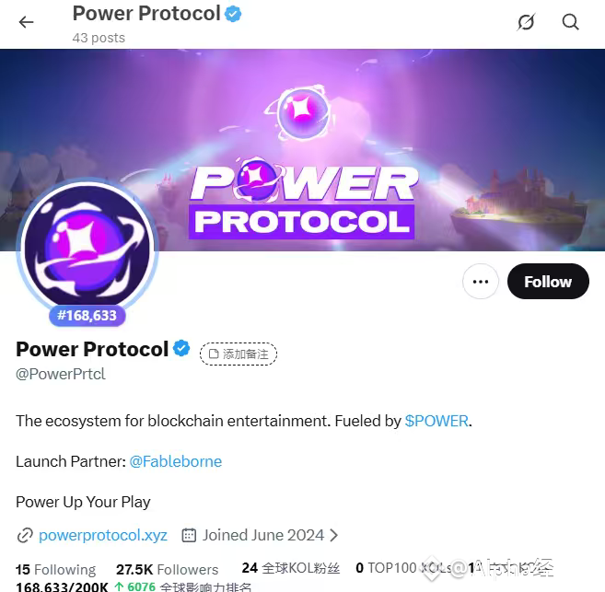Viewport: 605px width, 592px height.
Task: Click the calendar icon next to Joined date
Action: point(189,535)
